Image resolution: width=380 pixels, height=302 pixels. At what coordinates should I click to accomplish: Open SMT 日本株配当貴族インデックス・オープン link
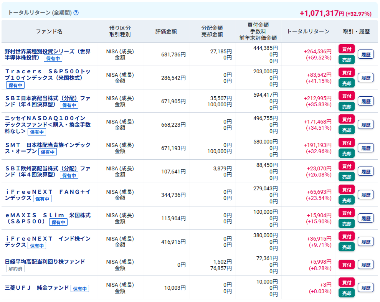click(48, 148)
